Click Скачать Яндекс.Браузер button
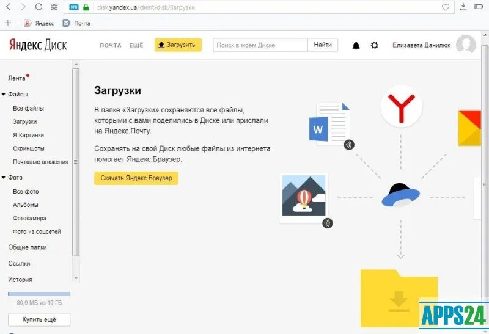Screen dimensions: 489x334 coord(136,178)
